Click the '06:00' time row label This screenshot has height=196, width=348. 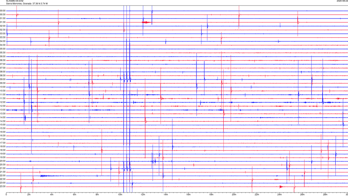point(3,57)
